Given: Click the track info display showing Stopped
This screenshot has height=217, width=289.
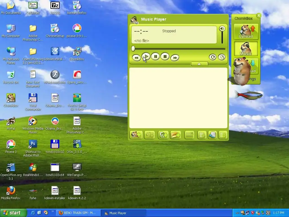Looking at the screenshot, I should click(x=174, y=35).
